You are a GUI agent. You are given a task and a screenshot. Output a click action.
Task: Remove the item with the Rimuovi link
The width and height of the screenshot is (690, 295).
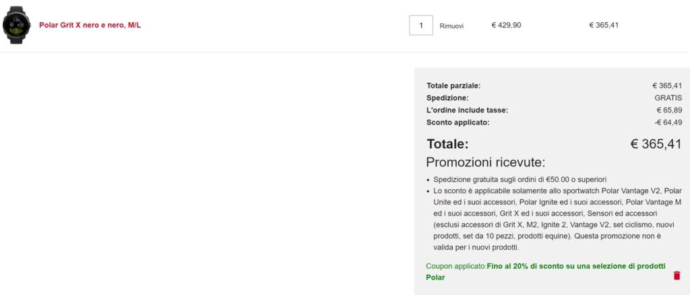[451, 26]
